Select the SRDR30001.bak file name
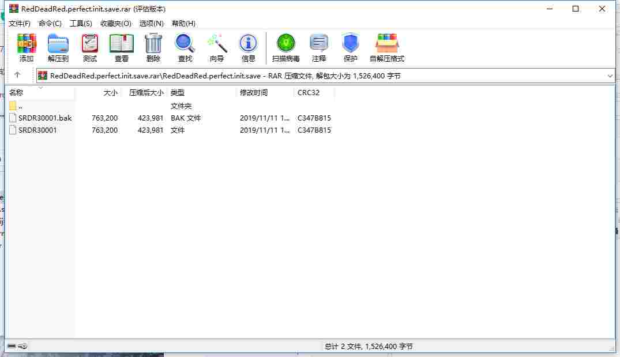620x357 pixels. [x=45, y=118]
